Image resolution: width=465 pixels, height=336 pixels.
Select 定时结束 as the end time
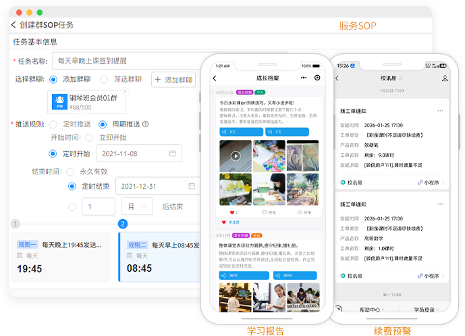click(72, 187)
